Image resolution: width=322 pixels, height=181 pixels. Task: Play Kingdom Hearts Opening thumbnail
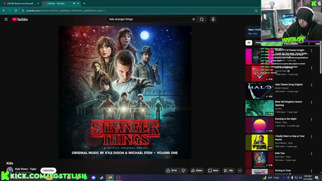point(259,108)
